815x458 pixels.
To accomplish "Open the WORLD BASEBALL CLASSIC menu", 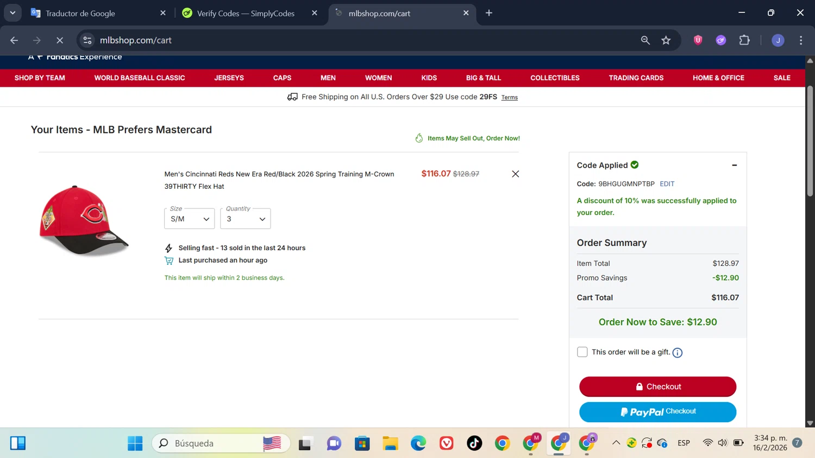I will pos(140,78).
